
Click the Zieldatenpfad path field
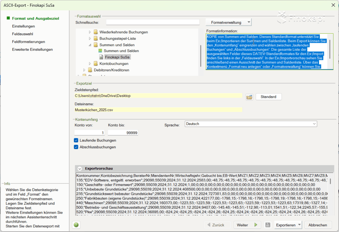click(158, 96)
